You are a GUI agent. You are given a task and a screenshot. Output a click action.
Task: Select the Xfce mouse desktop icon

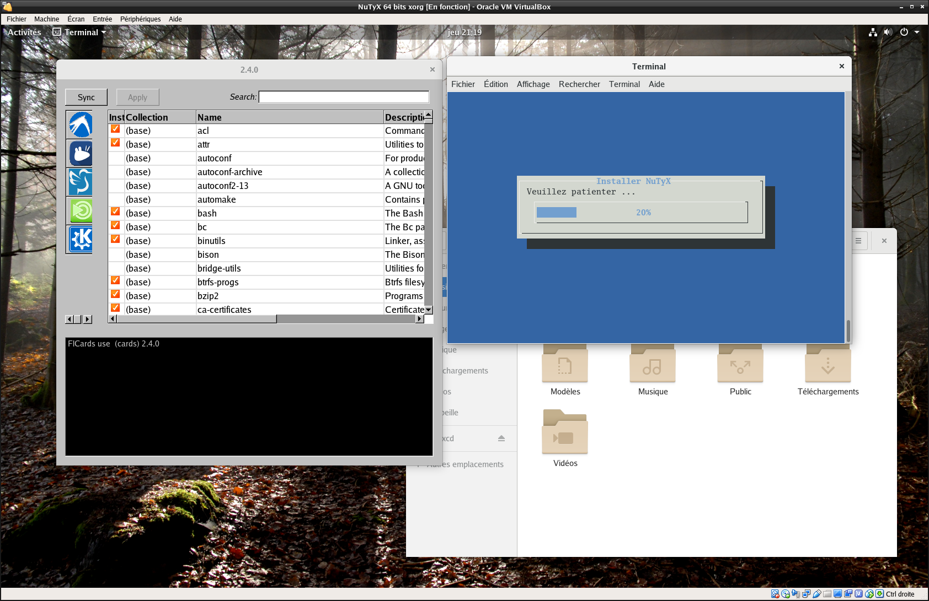pos(81,153)
